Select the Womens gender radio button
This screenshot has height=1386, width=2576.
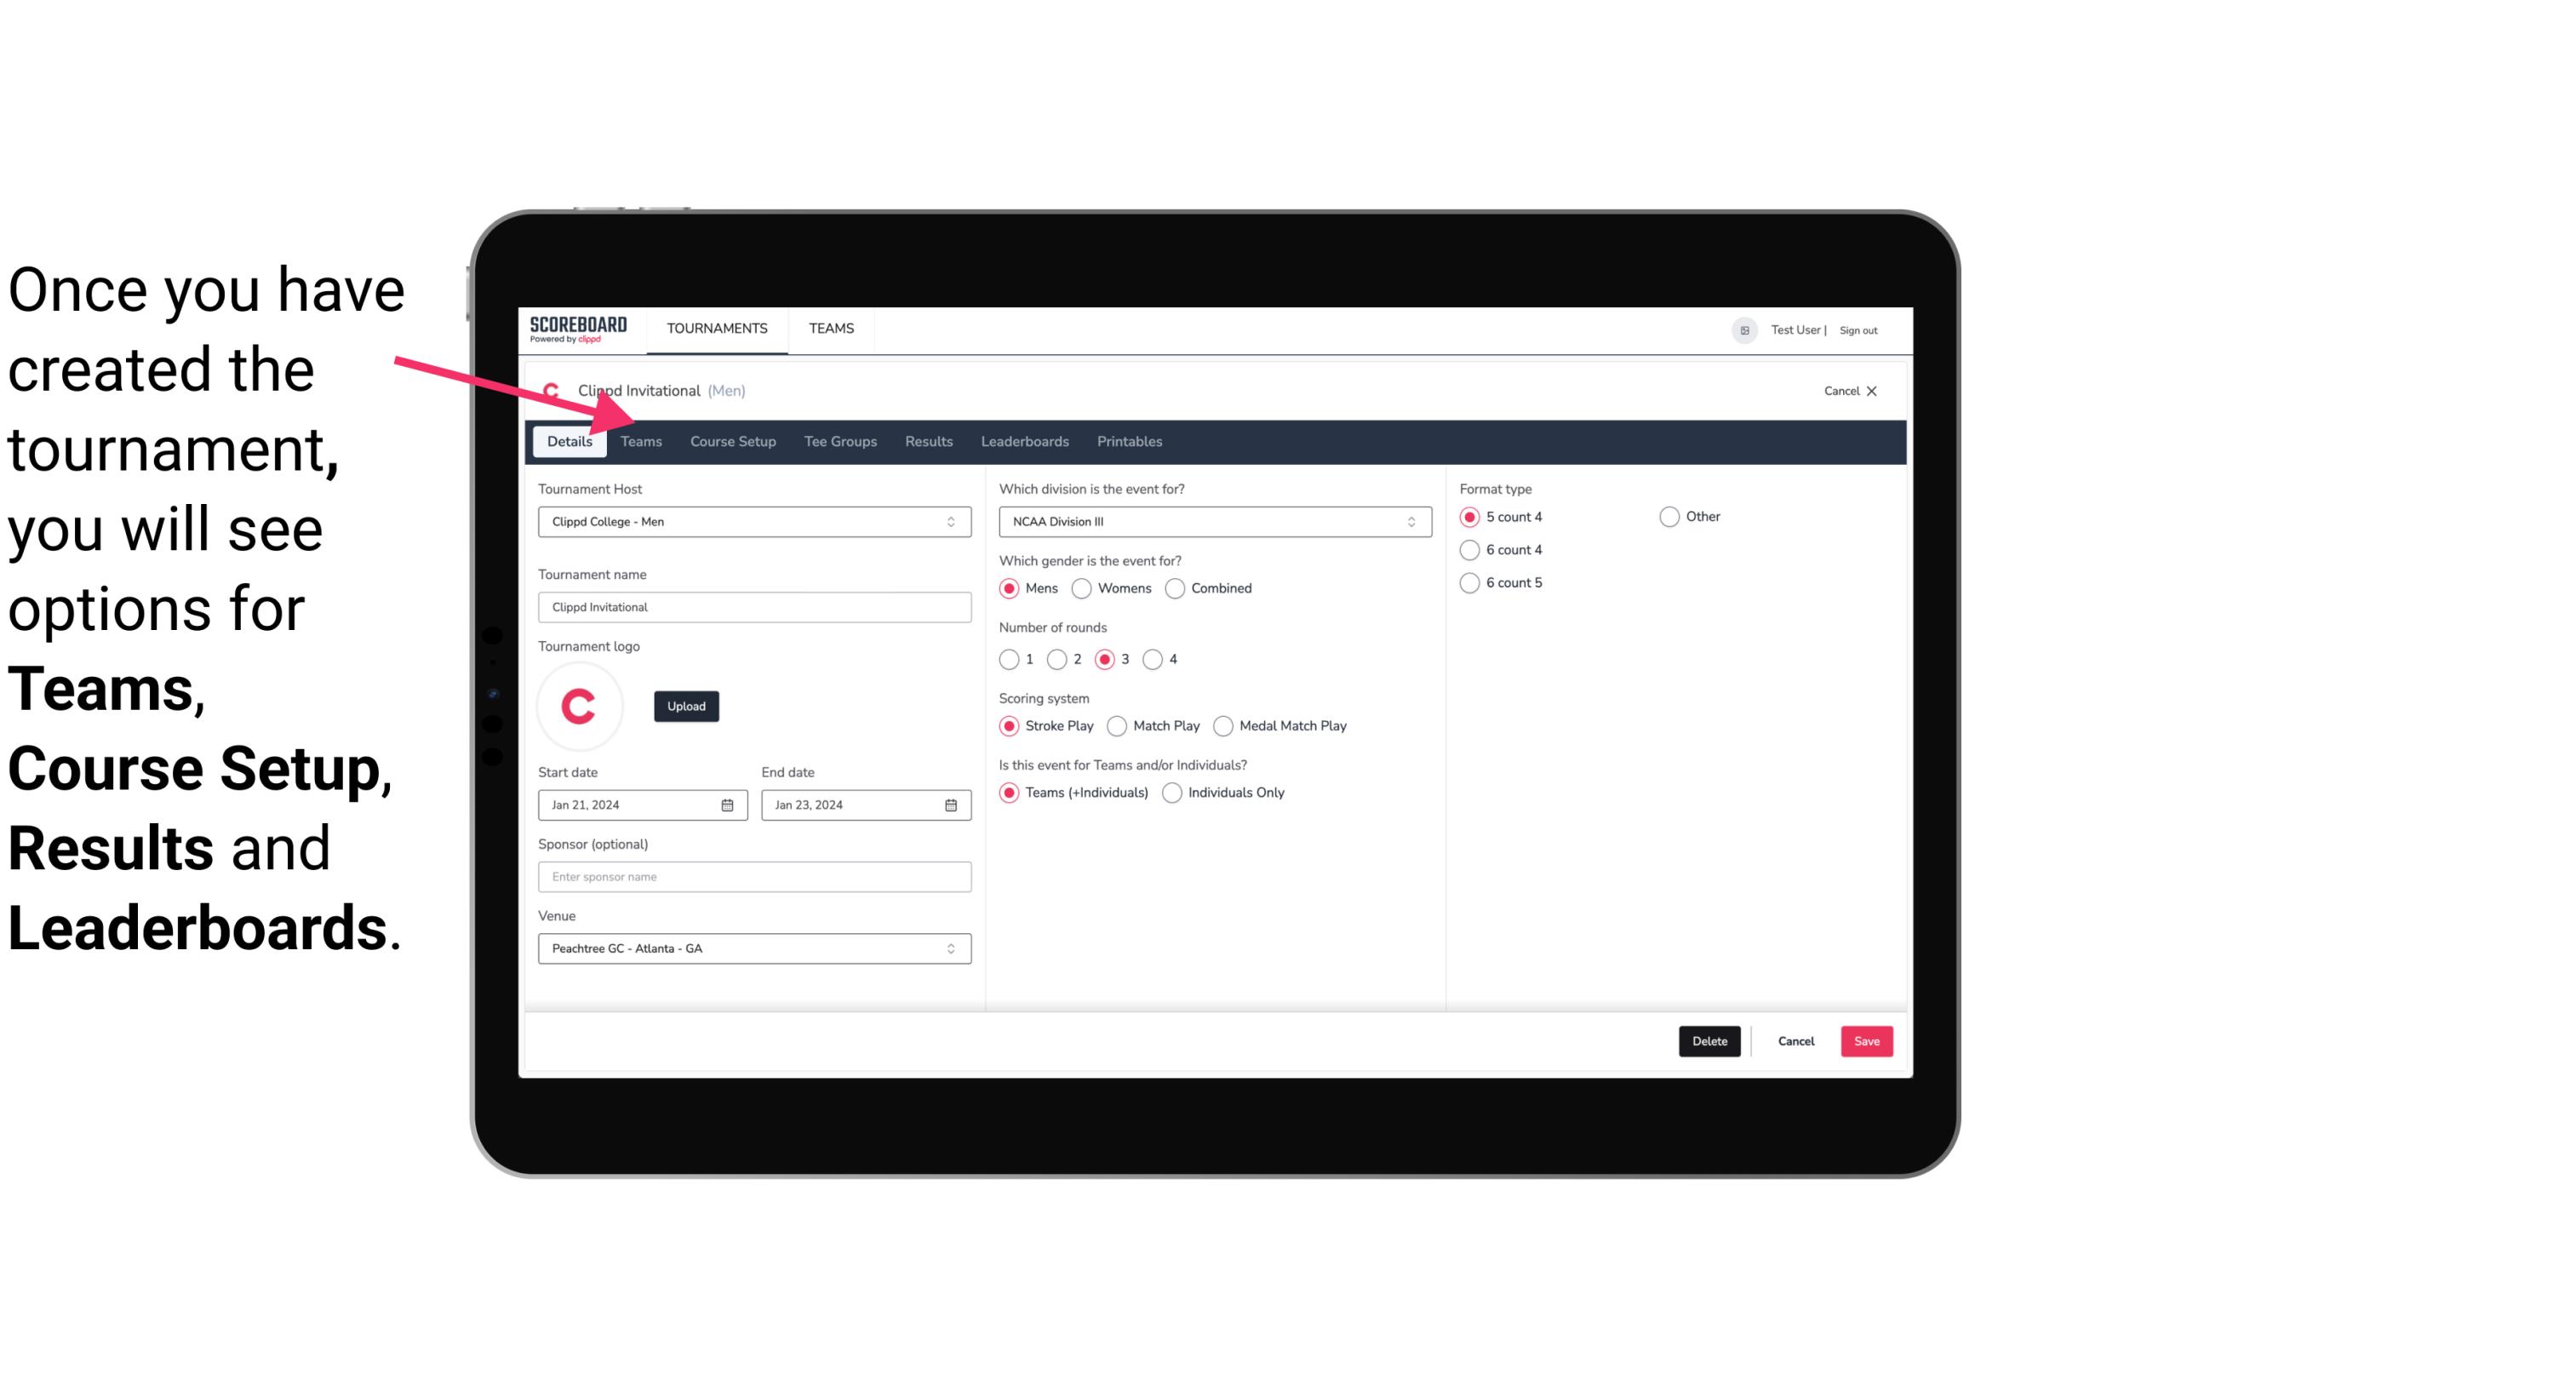click(1084, 587)
